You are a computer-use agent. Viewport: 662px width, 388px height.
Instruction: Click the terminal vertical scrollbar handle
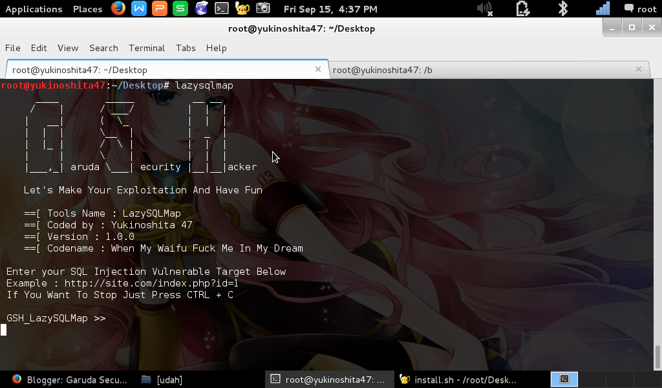click(657, 357)
